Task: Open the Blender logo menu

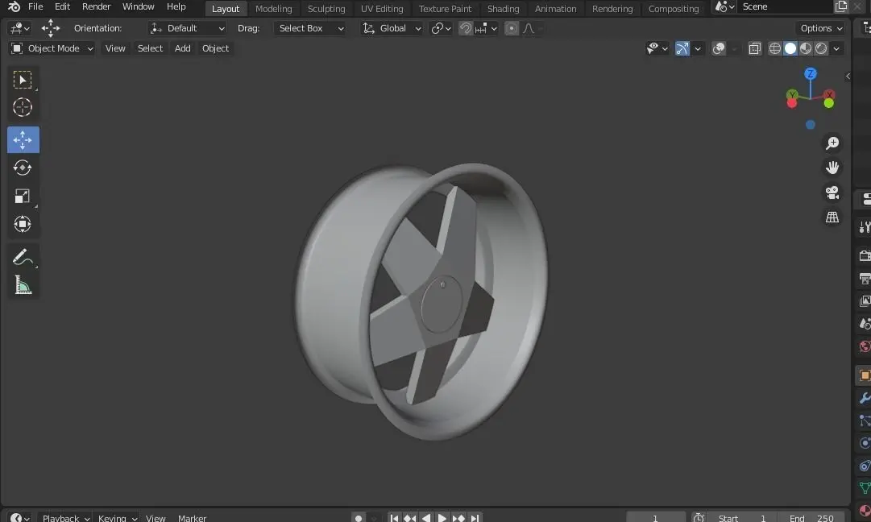Action: click(x=14, y=6)
